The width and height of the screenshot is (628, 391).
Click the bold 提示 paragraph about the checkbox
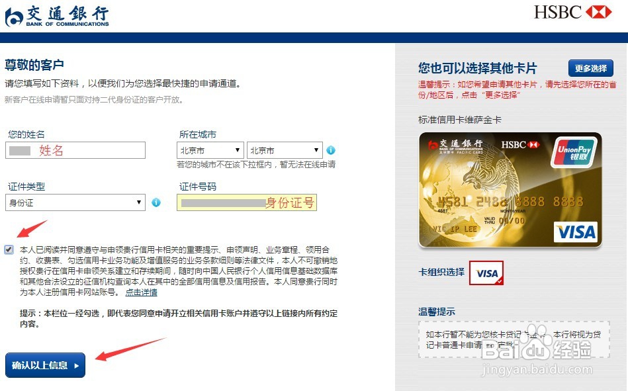tap(179, 318)
